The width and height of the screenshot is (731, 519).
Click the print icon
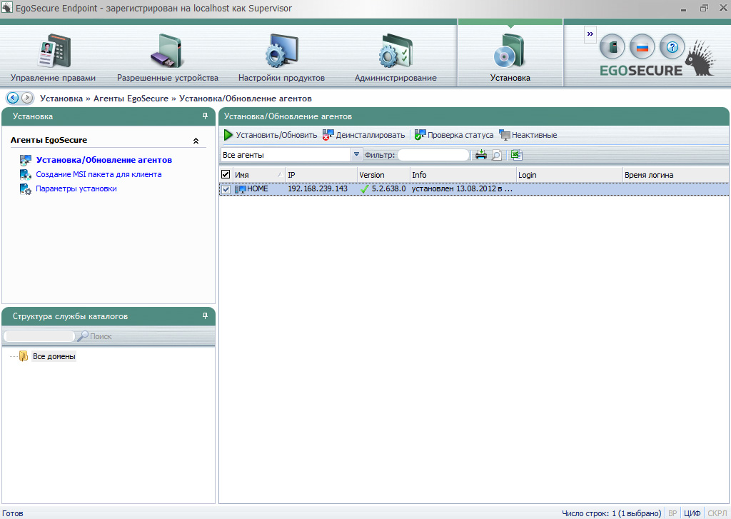pyautogui.click(x=481, y=155)
